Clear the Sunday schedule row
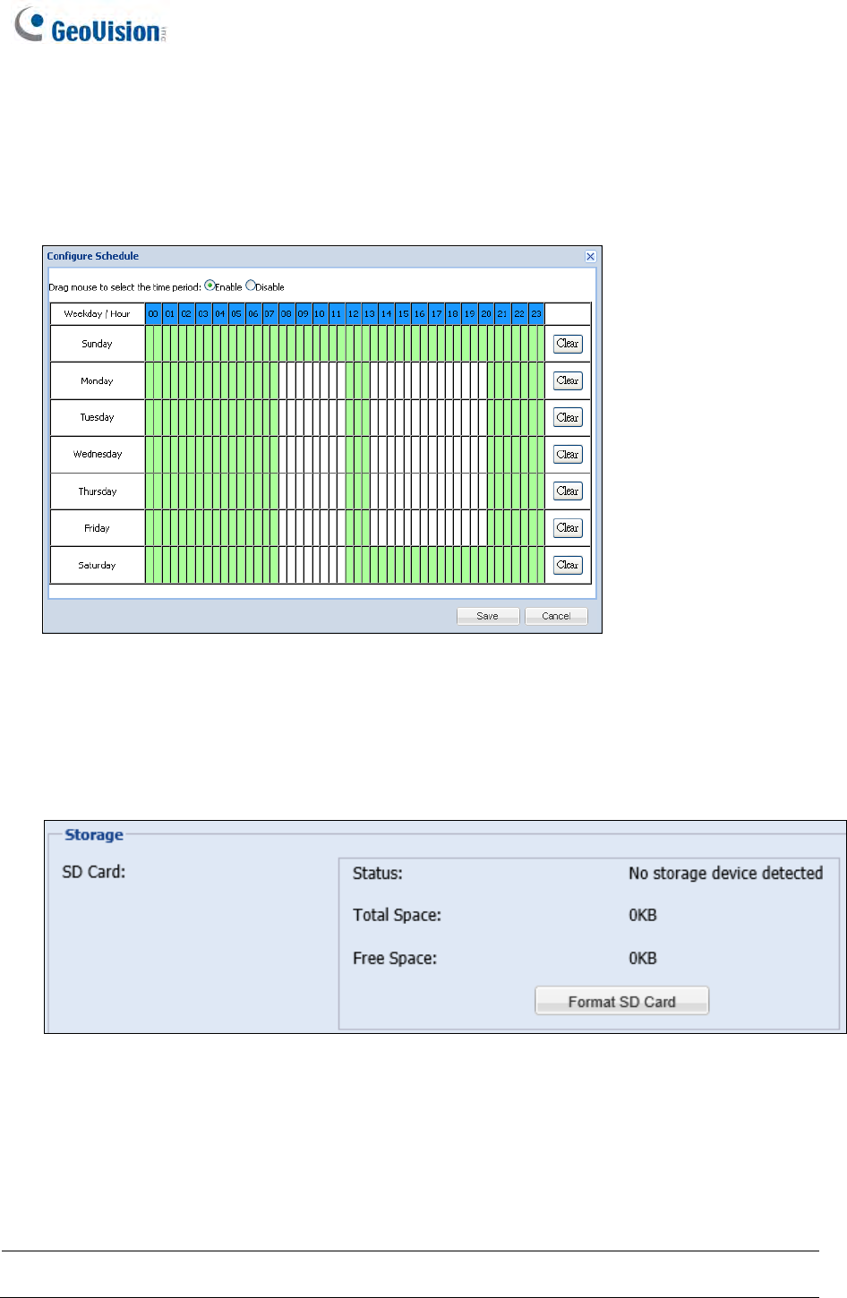Viewport: 847px width, 1298px height. click(568, 344)
